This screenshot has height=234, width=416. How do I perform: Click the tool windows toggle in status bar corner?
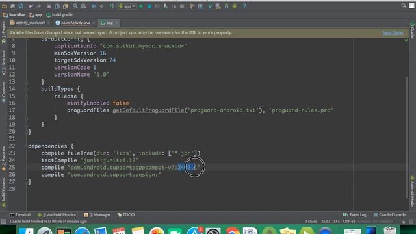point(4,222)
